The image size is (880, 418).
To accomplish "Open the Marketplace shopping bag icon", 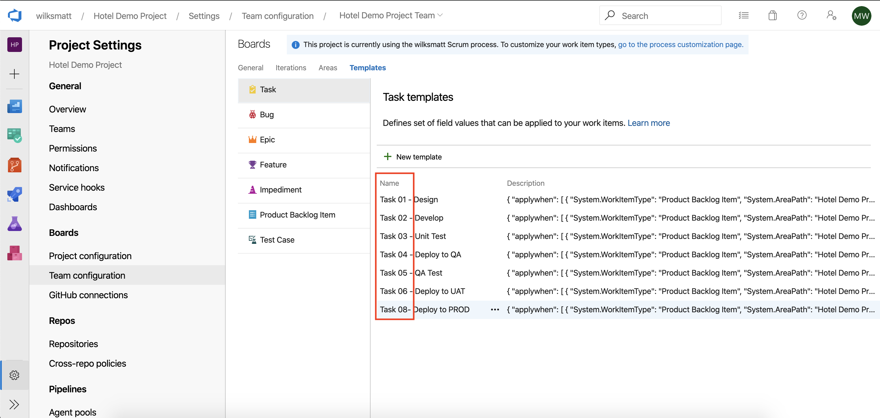I will [x=773, y=15].
